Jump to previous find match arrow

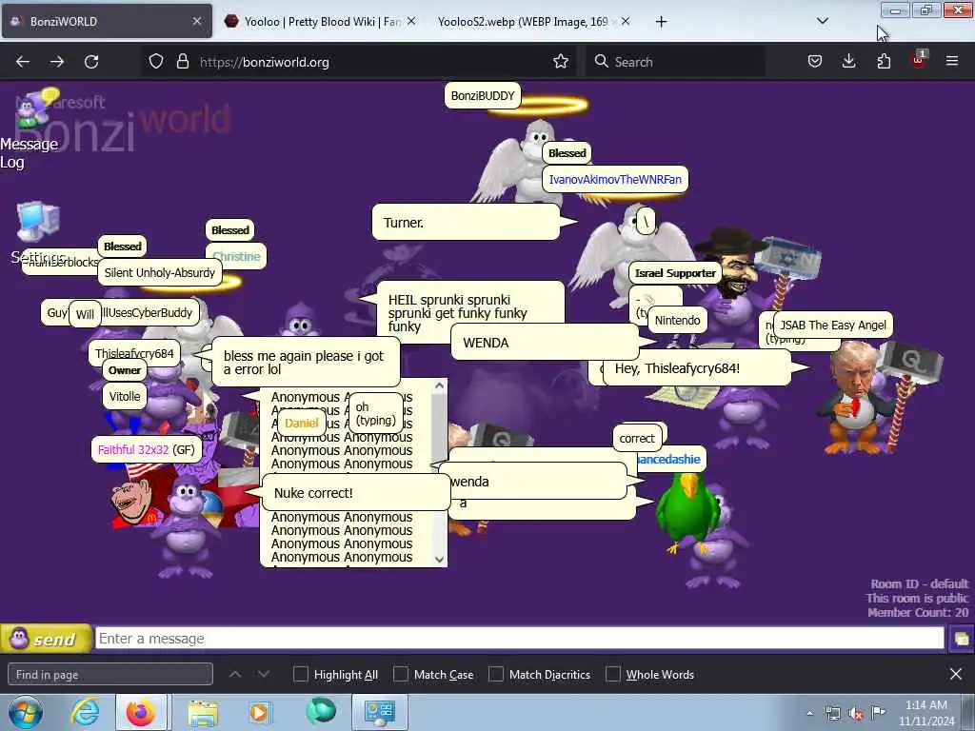tap(235, 674)
